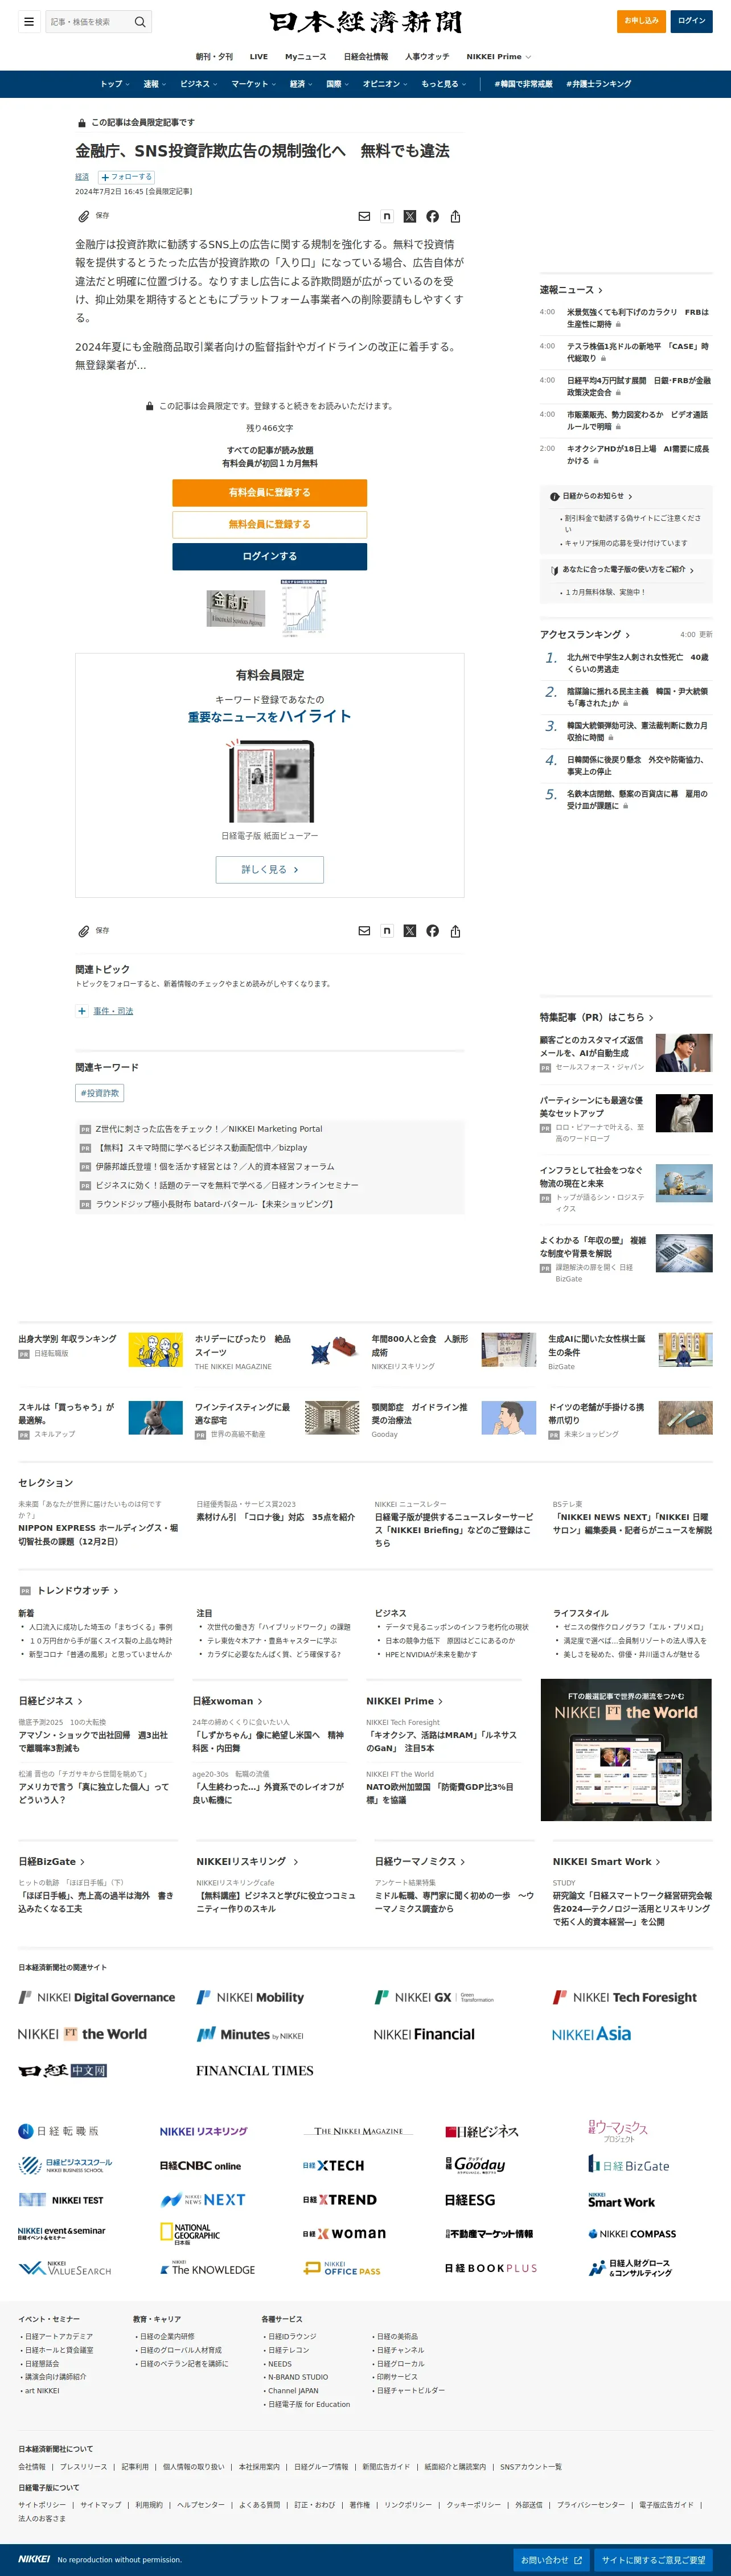Click the search magnifier icon
Viewport: 731px width, 2576px height.
coord(140,21)
